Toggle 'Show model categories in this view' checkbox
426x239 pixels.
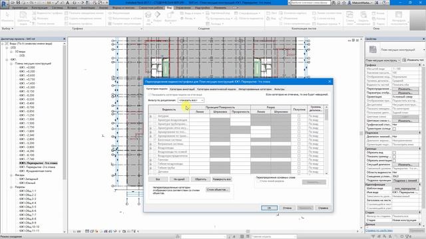coord(149,95)
